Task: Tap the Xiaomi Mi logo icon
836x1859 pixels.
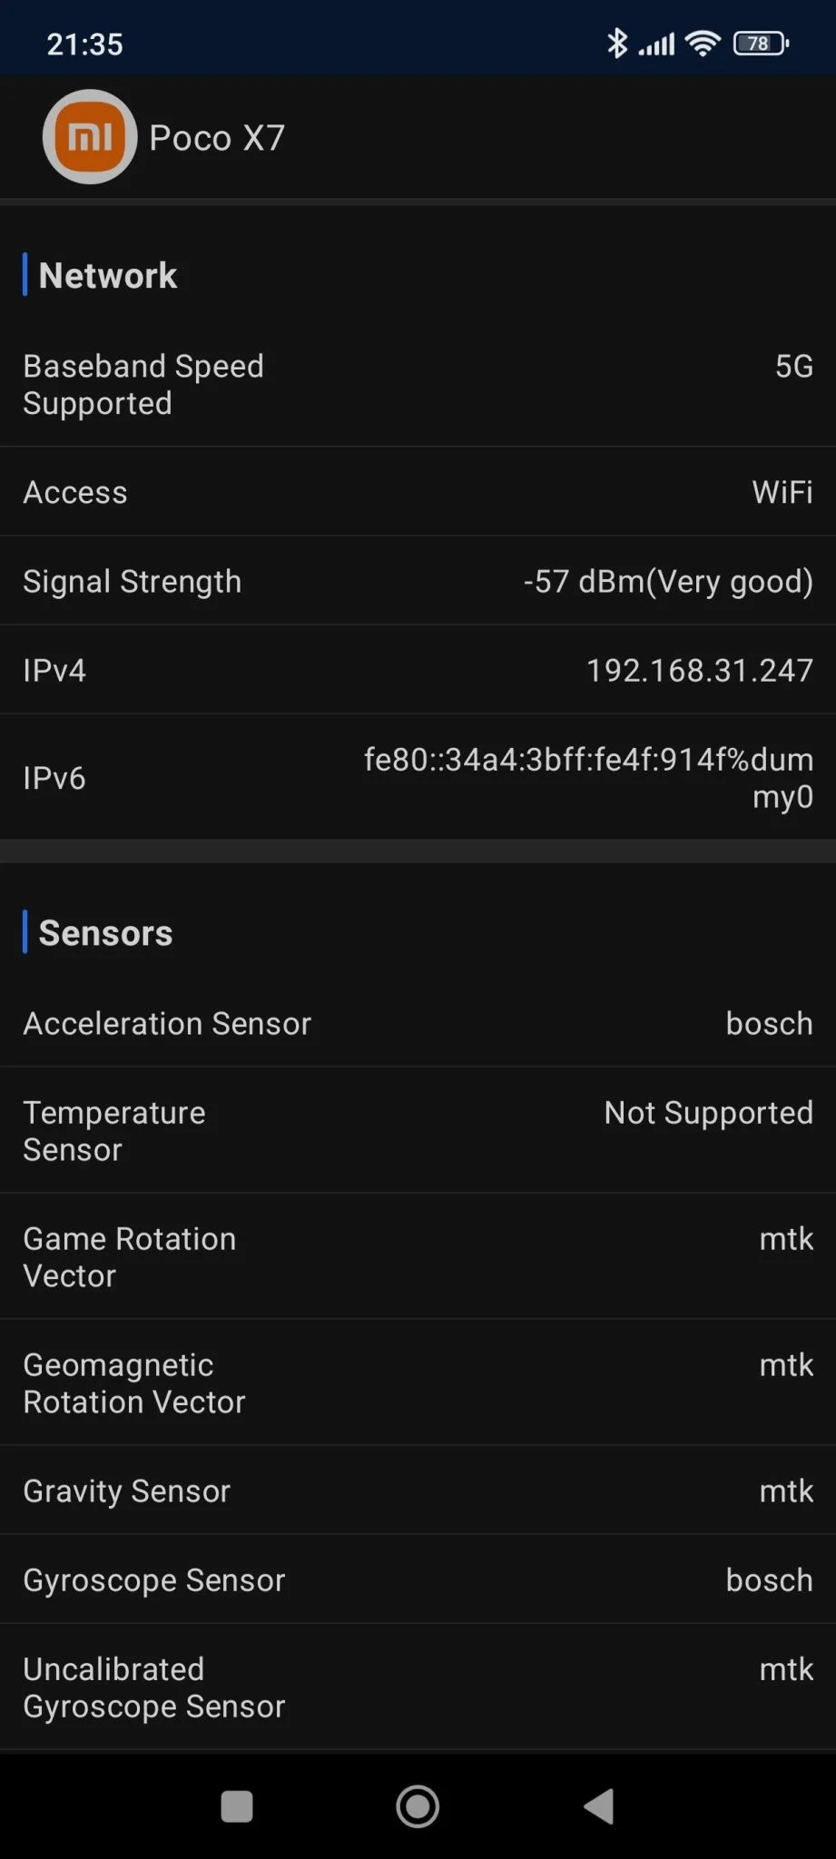Action: pyautogui.click(x=90, y=137)
